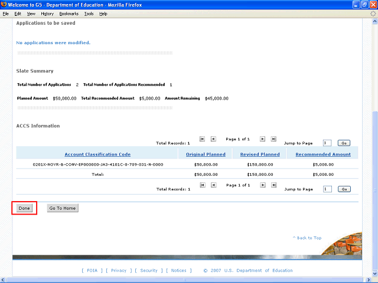Go to last page in top pager
This screenshot has width=378, height=283.
click(x=273, y=139)
